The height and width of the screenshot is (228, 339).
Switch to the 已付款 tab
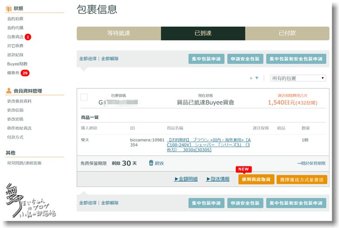(287, 34)
